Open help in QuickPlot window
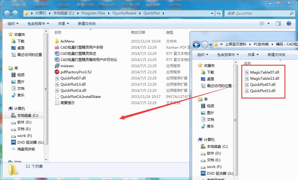Image resolution: width=298 pixels, height=180 pixels. point(289,23)
